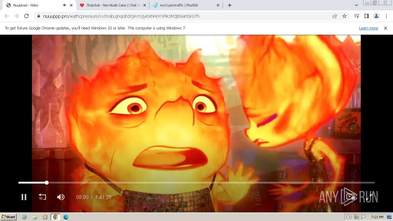Mute the video player volume
Viewport: 393px width, 221px height.
[x=61, y=197]
